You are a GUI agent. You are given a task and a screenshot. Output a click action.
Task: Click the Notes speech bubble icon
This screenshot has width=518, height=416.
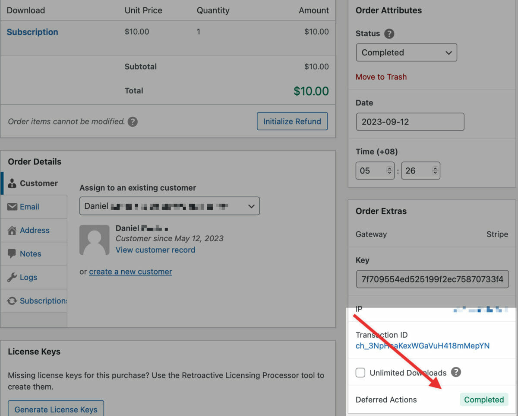[x=12, y=254]
